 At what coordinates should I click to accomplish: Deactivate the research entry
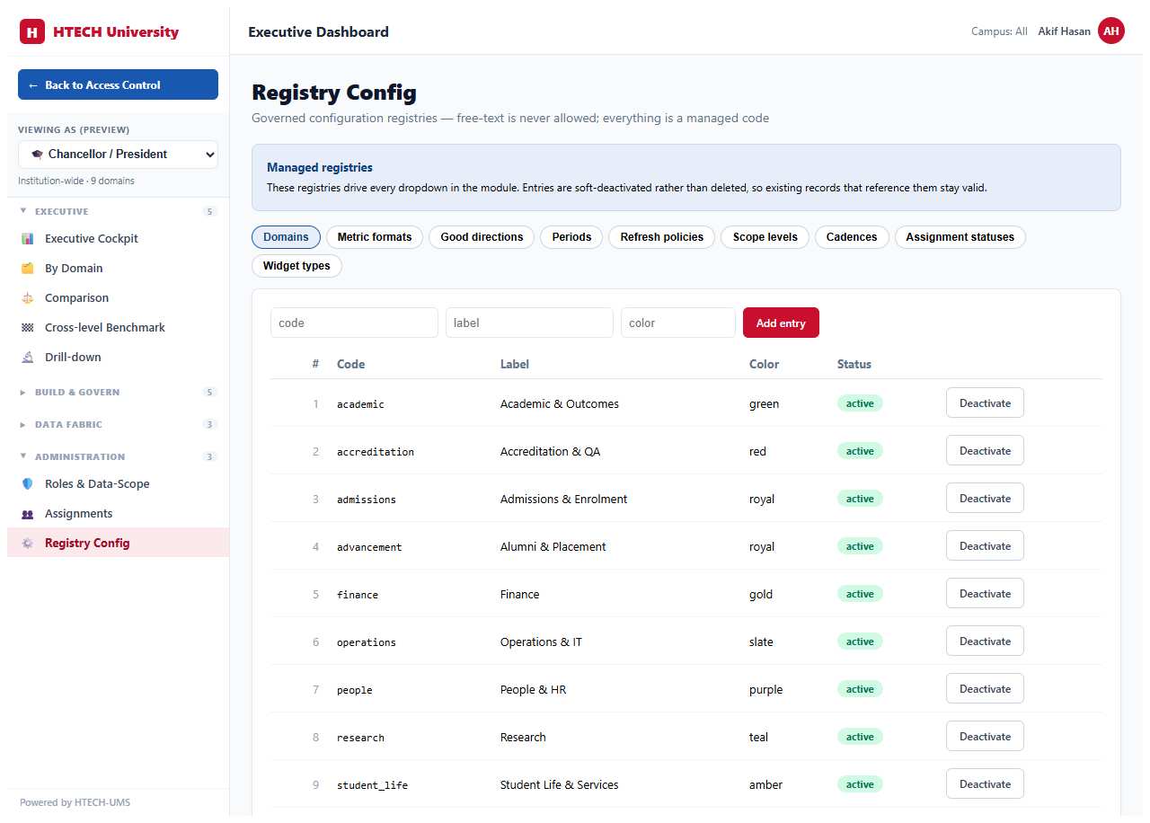coord(985,737)
